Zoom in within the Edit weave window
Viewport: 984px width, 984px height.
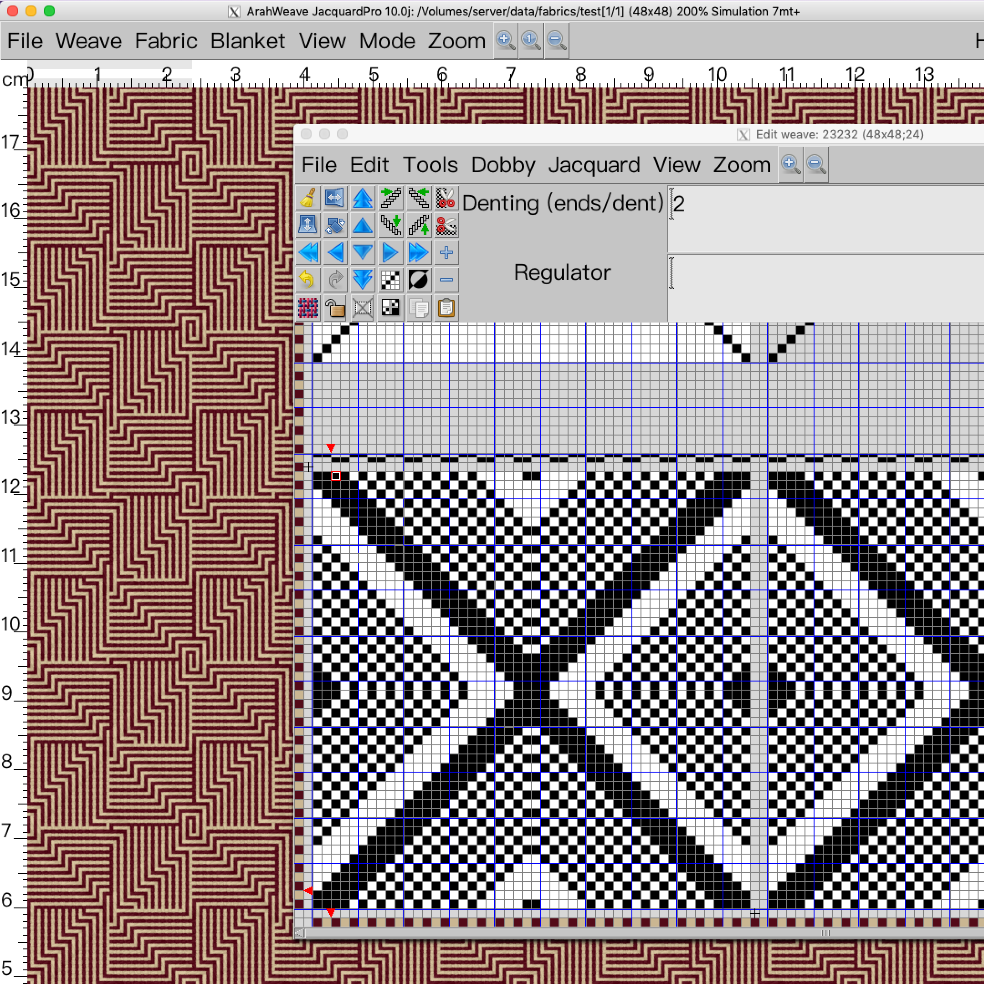[x=791, y=164]
